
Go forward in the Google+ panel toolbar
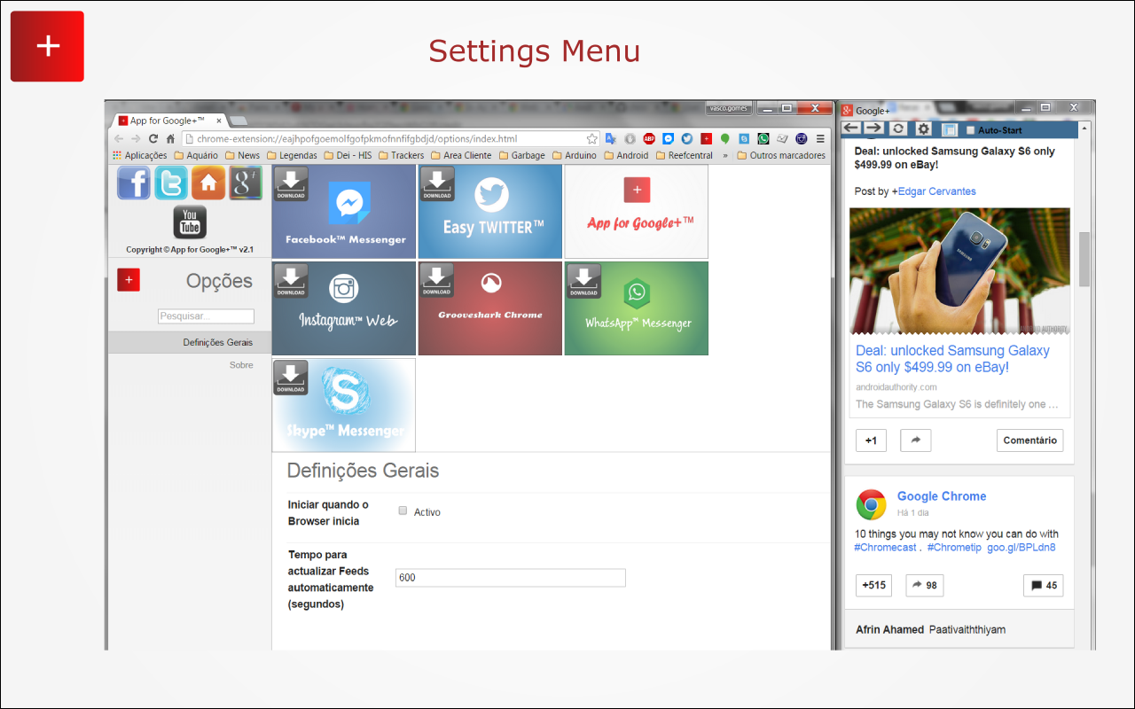tap(873, 129)
